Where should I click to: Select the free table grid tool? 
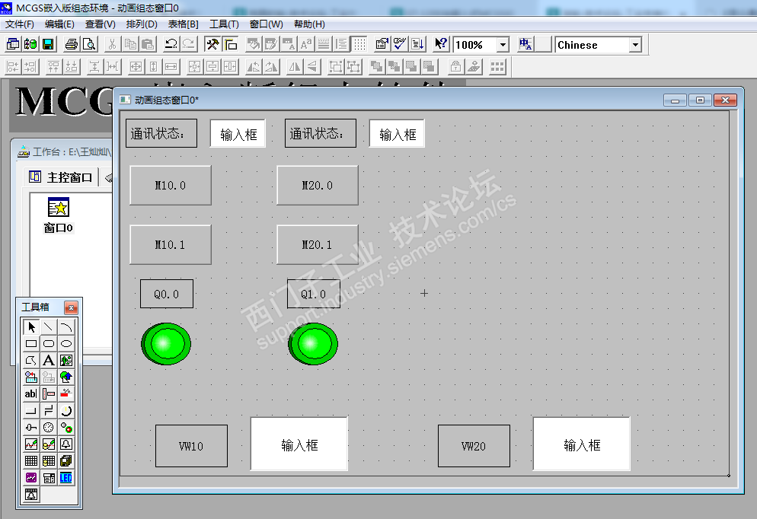[x=31, y=461]
